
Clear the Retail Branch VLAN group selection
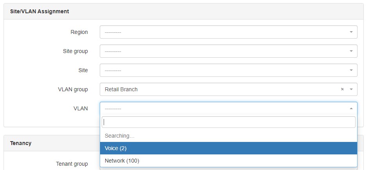[342, 89]
